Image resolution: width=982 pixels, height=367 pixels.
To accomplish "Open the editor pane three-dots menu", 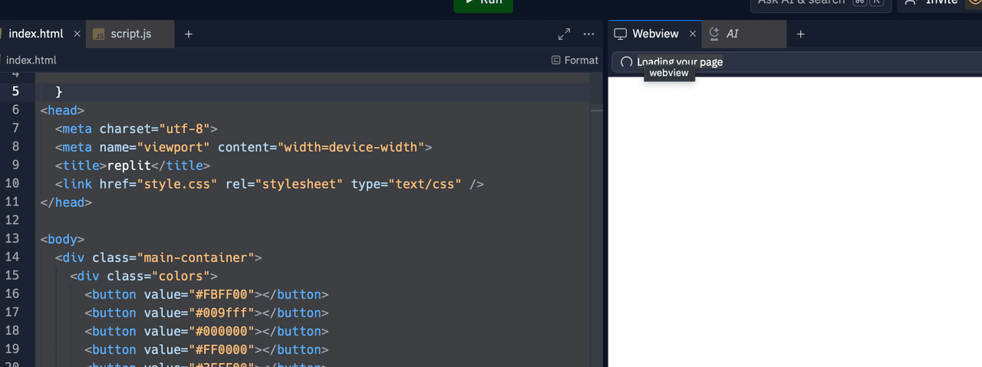I will coord(588,34).
